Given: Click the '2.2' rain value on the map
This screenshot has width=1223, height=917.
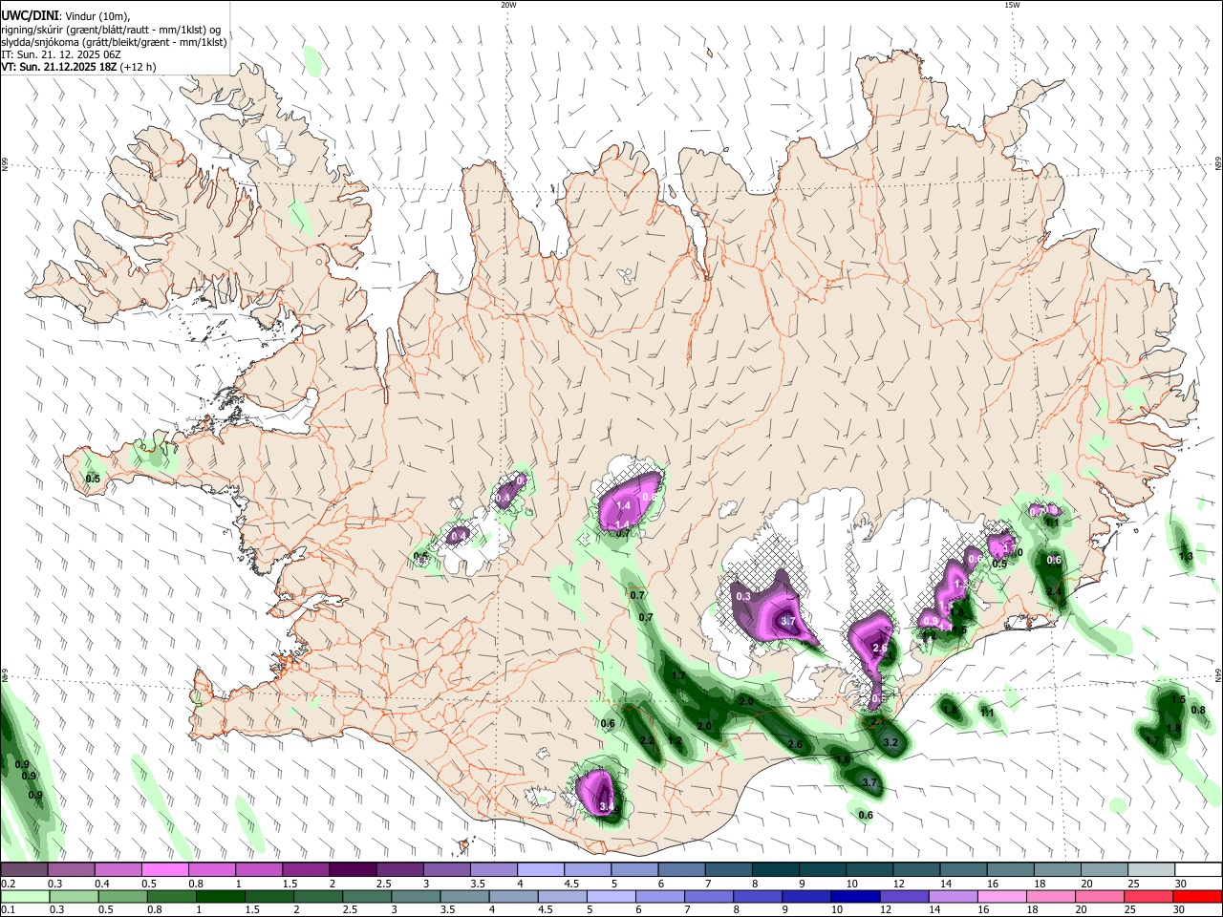Looking at the screenshot, I should 647,741.
